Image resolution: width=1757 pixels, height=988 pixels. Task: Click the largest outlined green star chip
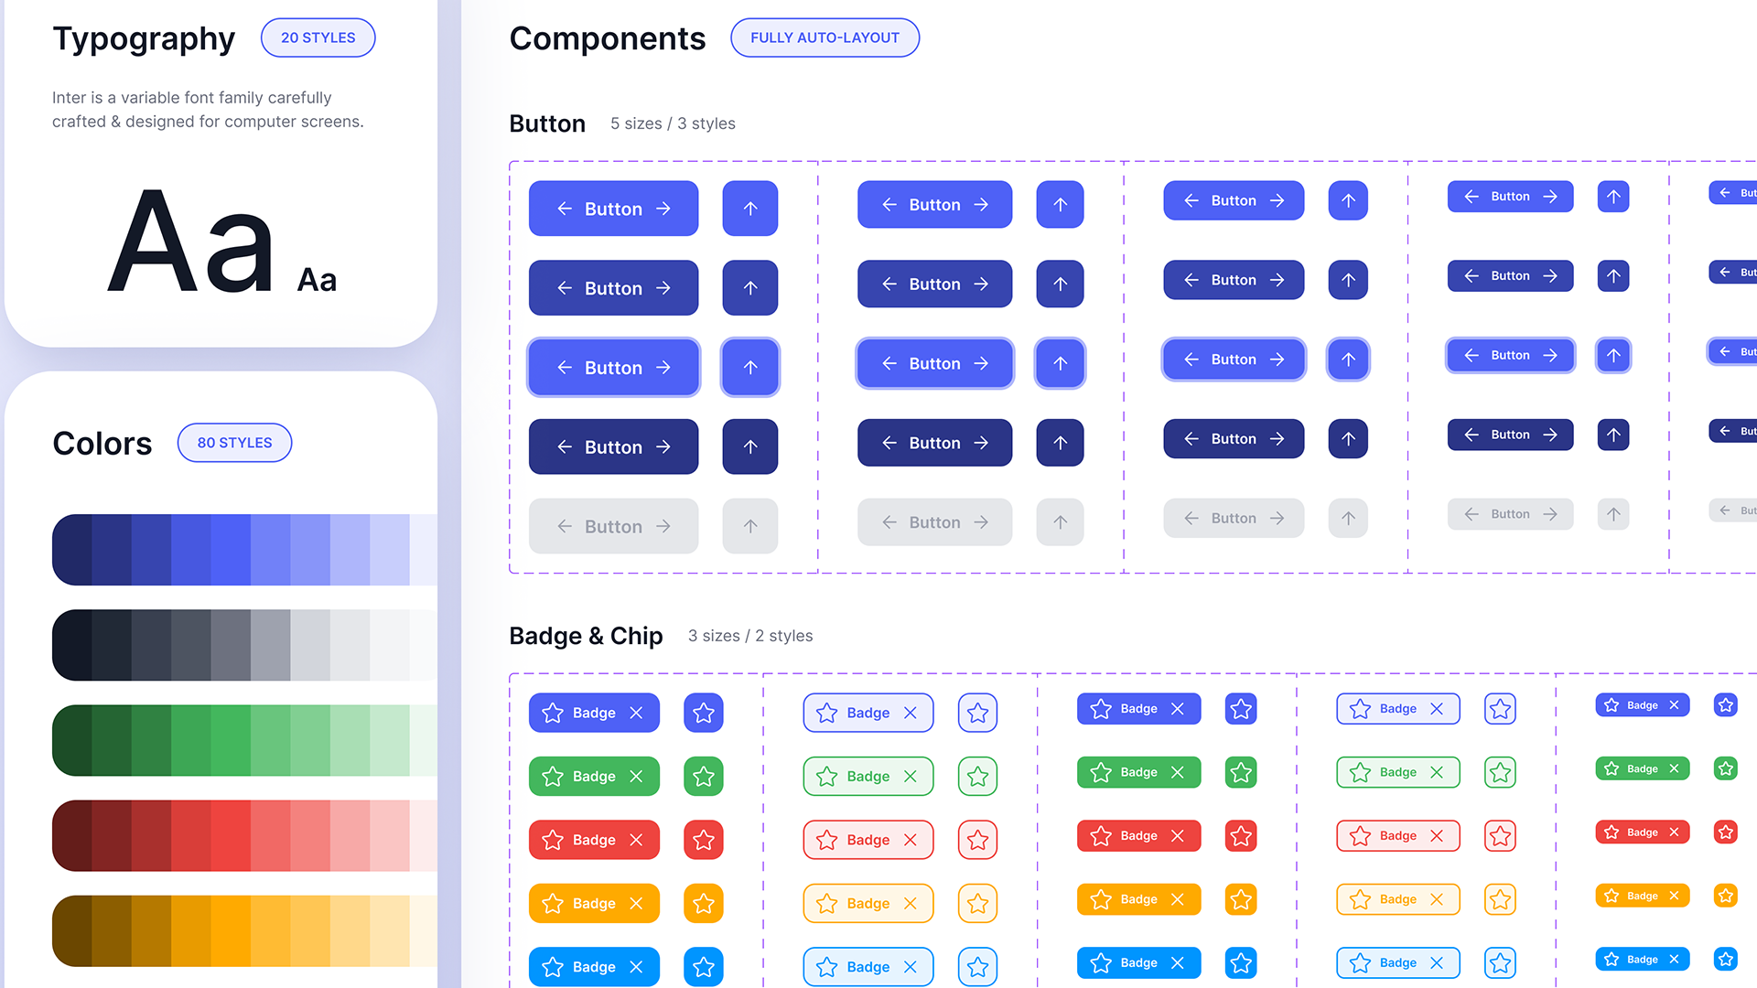977,777
